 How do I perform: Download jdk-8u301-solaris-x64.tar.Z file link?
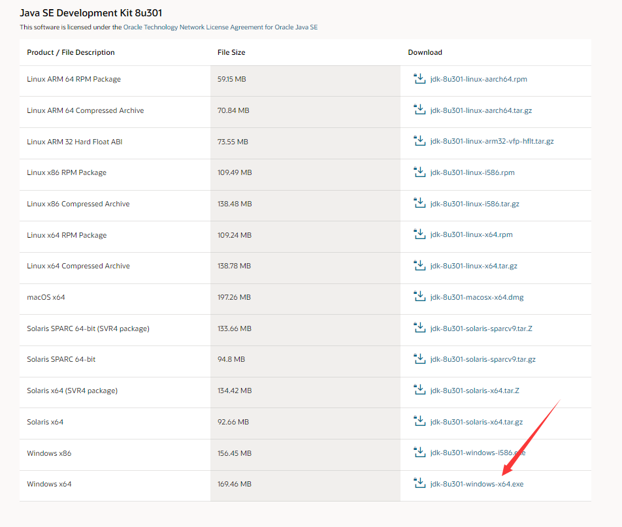pos(474,391)
